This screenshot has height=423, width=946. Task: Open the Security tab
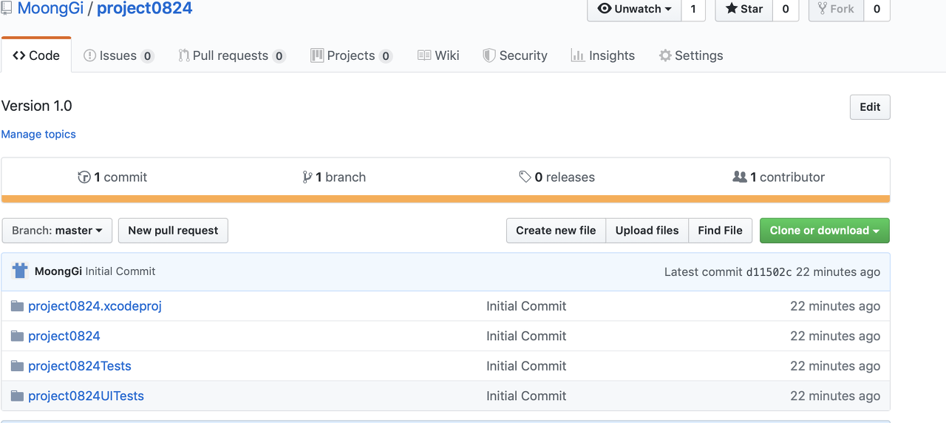click(x=514, y=55)
